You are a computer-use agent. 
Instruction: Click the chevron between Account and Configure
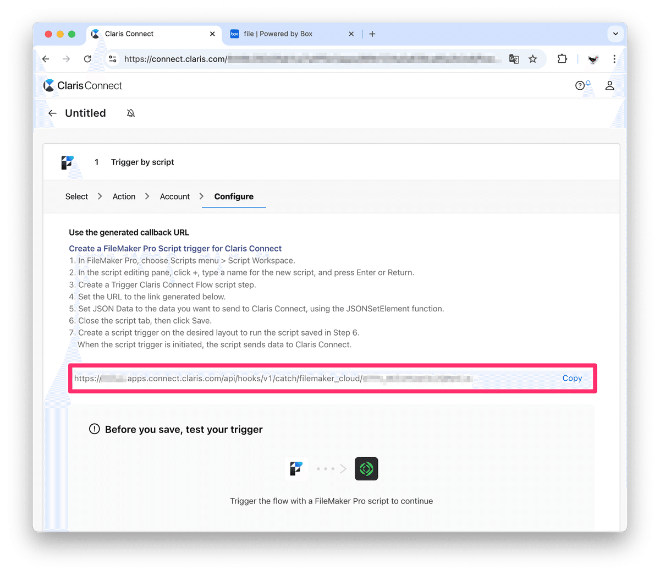click(202, 196)
